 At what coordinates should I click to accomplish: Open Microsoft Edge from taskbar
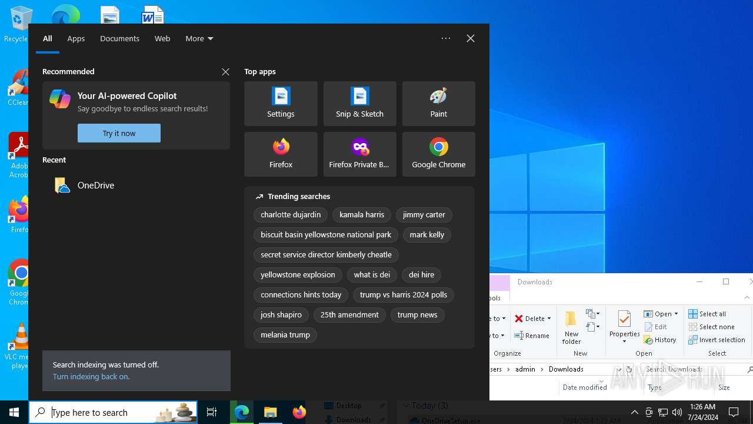point(242,412)
